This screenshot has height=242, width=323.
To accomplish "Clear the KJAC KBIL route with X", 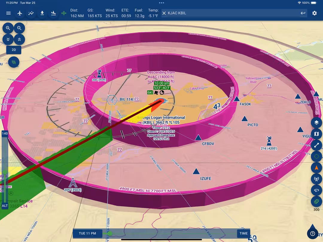I will [164, 13].
